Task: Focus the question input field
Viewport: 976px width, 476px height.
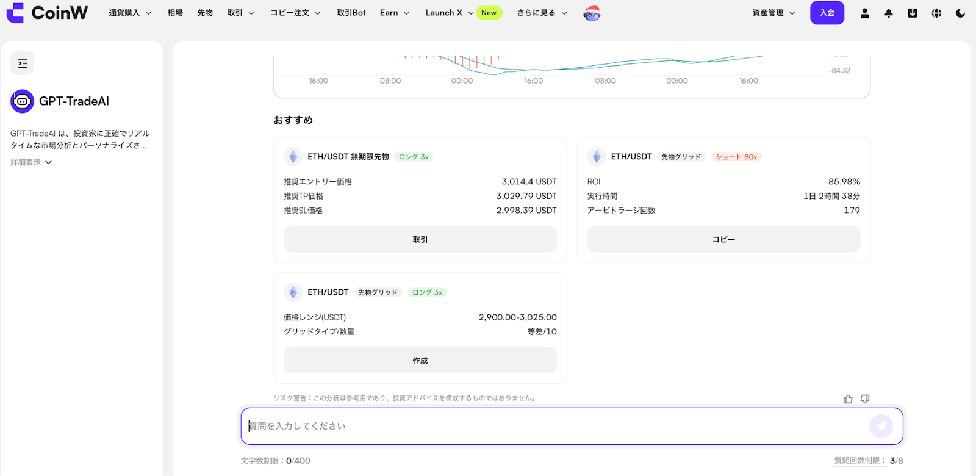Action: [x=555, y=426]
